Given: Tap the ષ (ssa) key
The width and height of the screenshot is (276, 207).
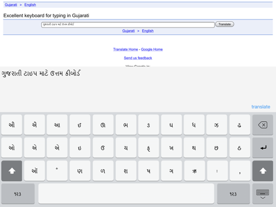Looking at the screenshot, I should (148, 171).
